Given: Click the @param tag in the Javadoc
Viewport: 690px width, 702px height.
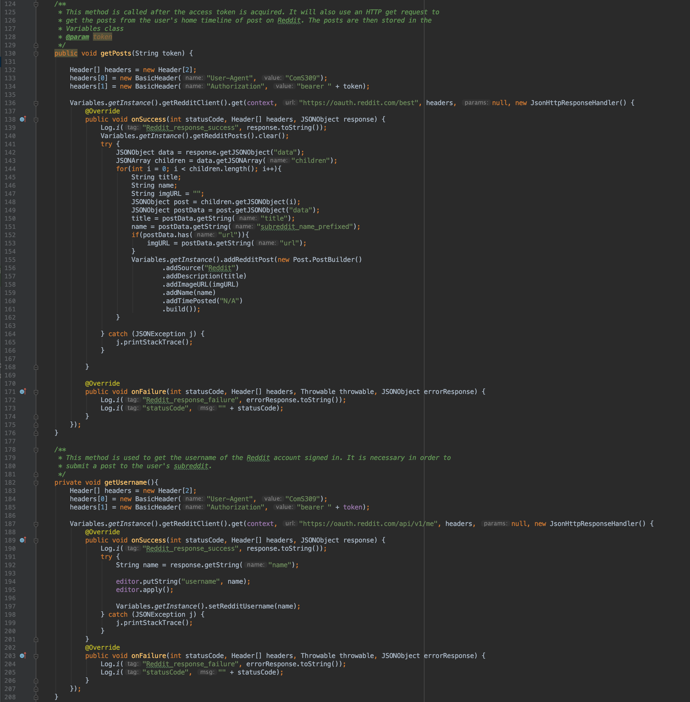Looking at the screenshot, I should click(x=78, y=37).
